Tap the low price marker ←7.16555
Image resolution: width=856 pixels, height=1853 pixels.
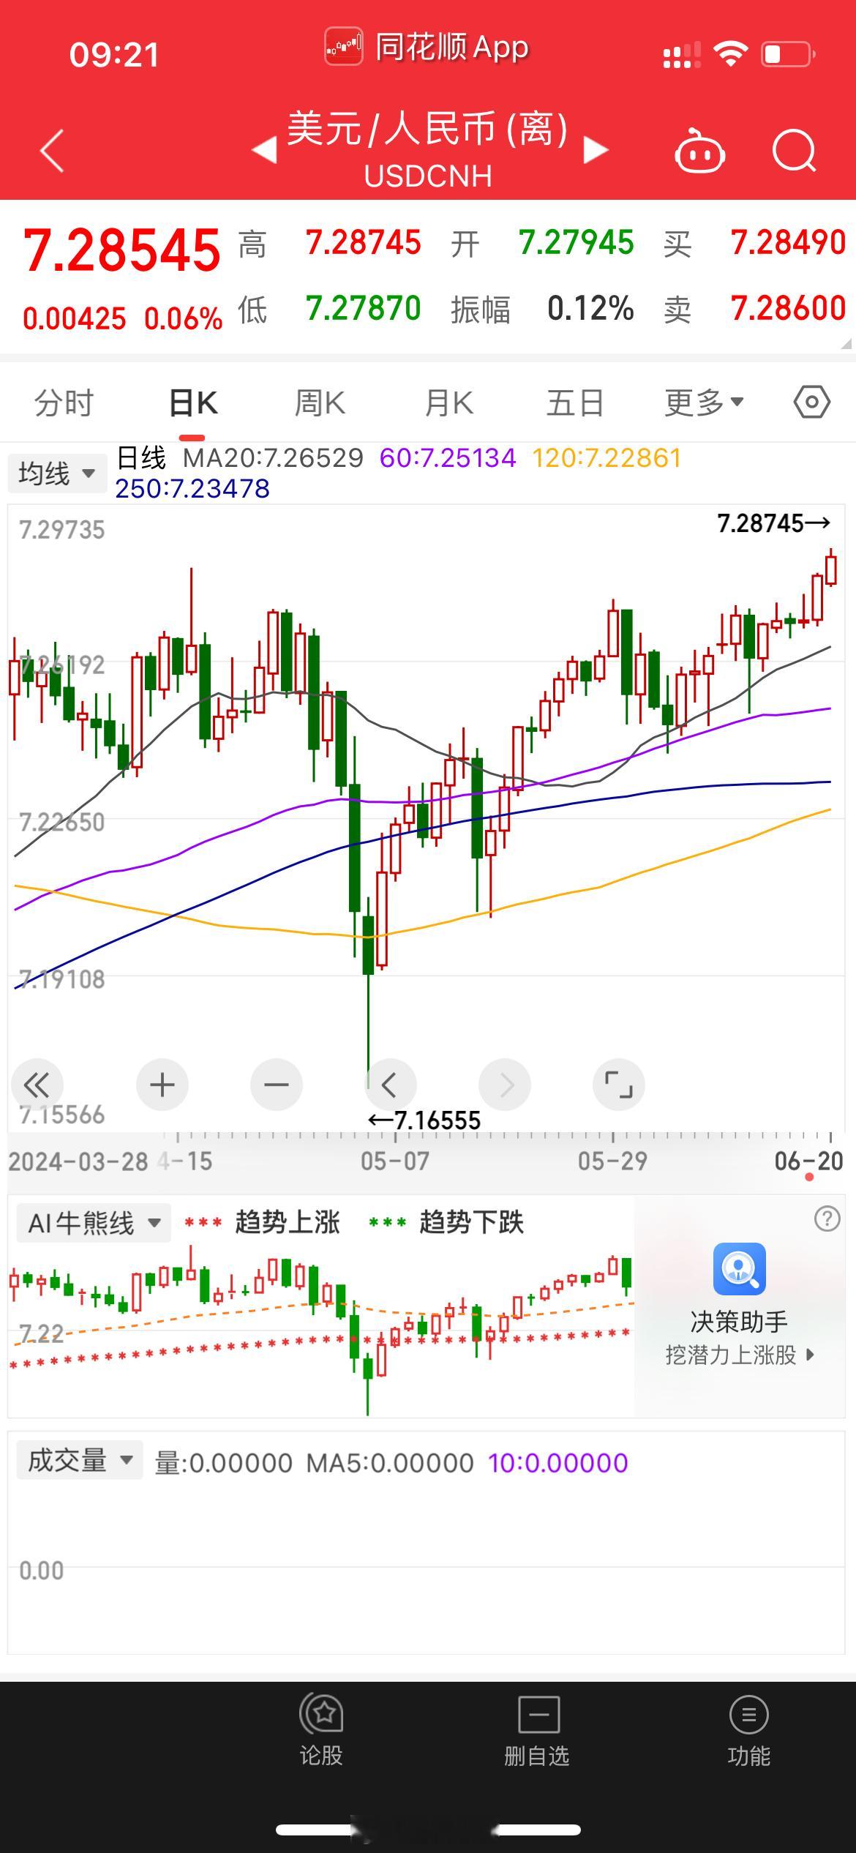(424, 1120)
